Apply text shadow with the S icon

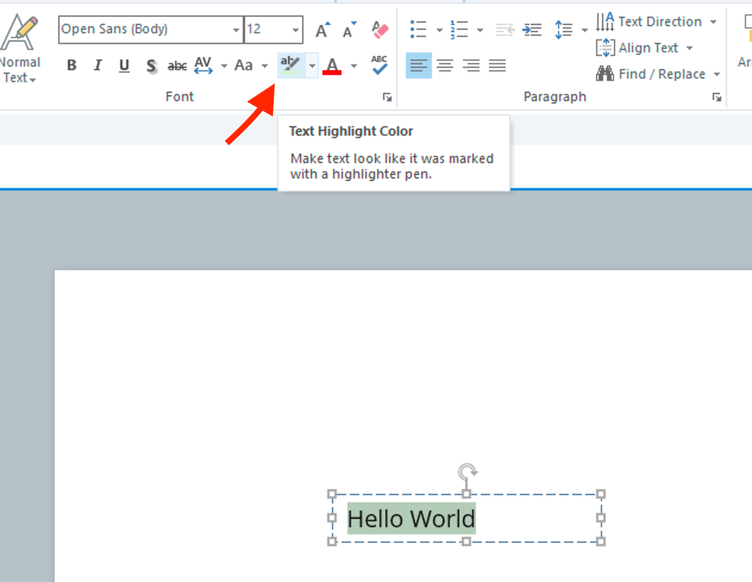151,66
